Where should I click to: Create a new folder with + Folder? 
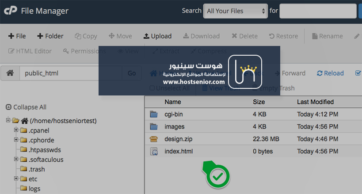[x=50, y=36]
